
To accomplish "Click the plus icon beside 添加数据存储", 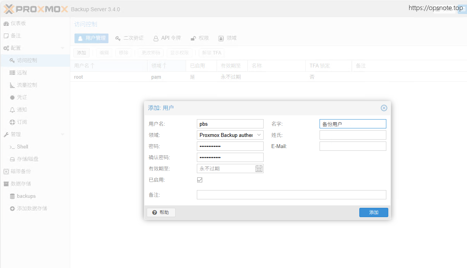I will click(x=12, y=209).
